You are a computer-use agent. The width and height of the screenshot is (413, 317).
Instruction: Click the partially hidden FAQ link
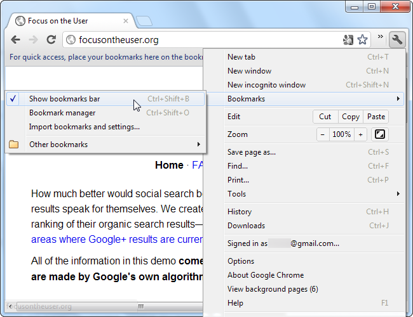(197, 165)
